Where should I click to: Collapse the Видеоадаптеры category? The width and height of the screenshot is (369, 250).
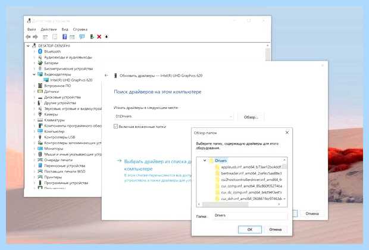pos(35,74)
